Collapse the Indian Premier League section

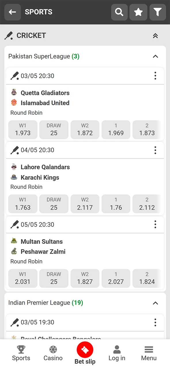point(155,303)
